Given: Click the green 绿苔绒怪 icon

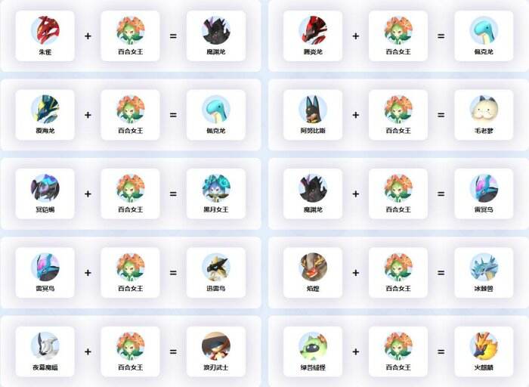Looking at the screenshot, I should 313,346.
